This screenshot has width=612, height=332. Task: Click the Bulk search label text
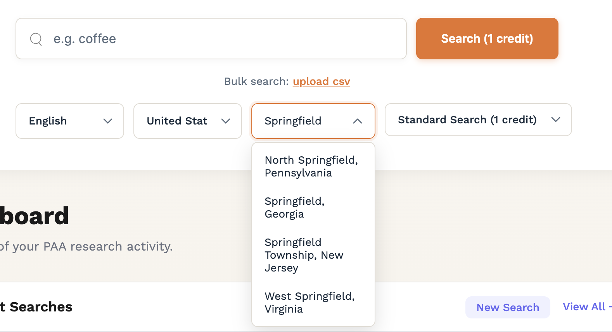(x=256, y=81)
